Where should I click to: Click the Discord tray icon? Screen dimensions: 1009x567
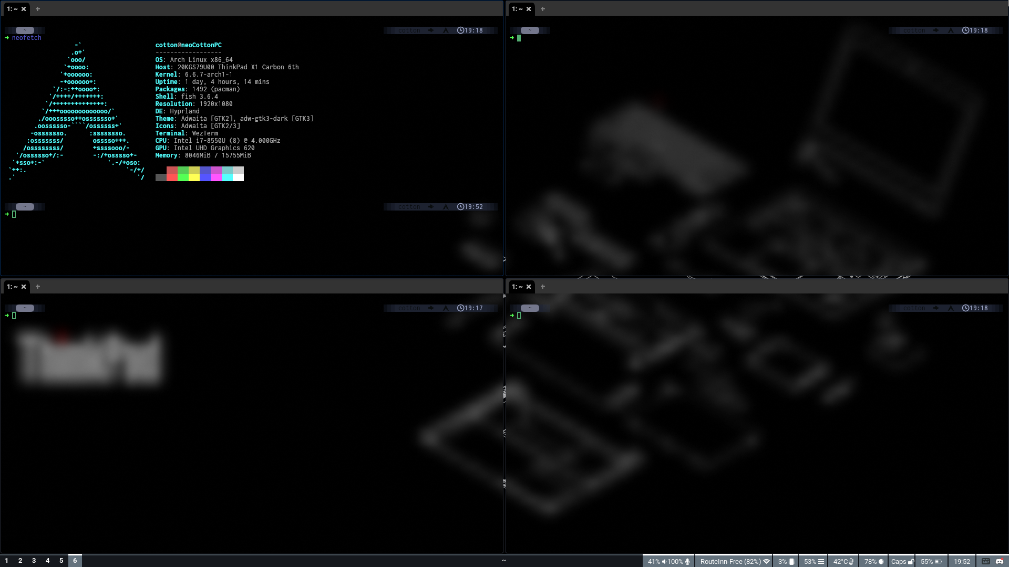point(1000,561)
